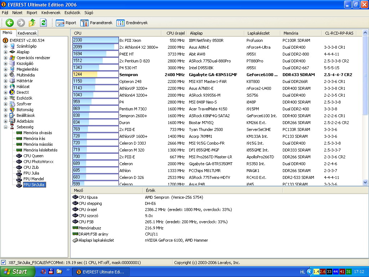This screenshot has height=277, width=369.
Task: Click the Szoftver icon in the tree
Action: pyautogui.click(x=12, y=104)
